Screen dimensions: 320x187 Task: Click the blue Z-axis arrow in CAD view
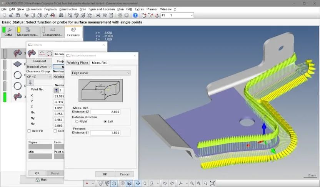tap(264, 128)
